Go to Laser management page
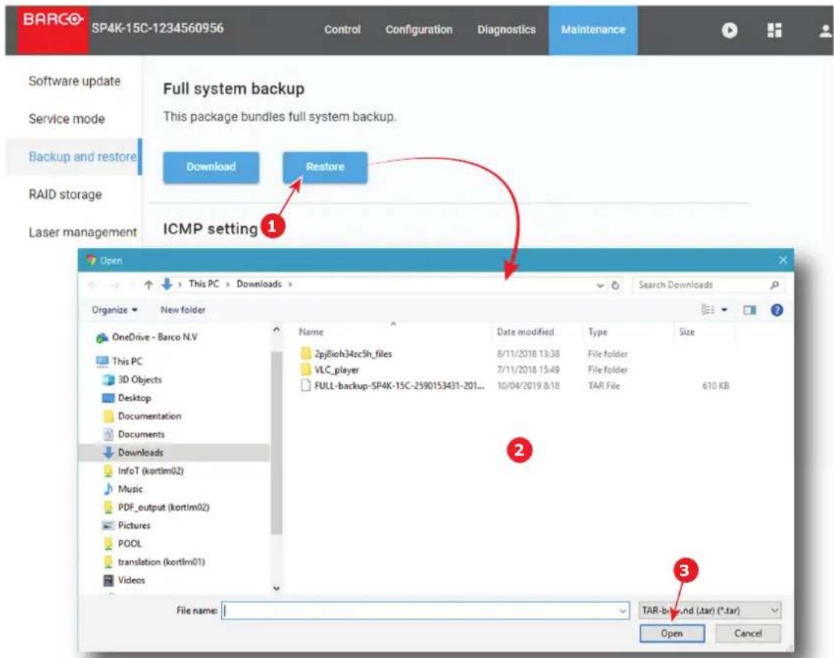834x658 pixels. (x=83, y=232)
